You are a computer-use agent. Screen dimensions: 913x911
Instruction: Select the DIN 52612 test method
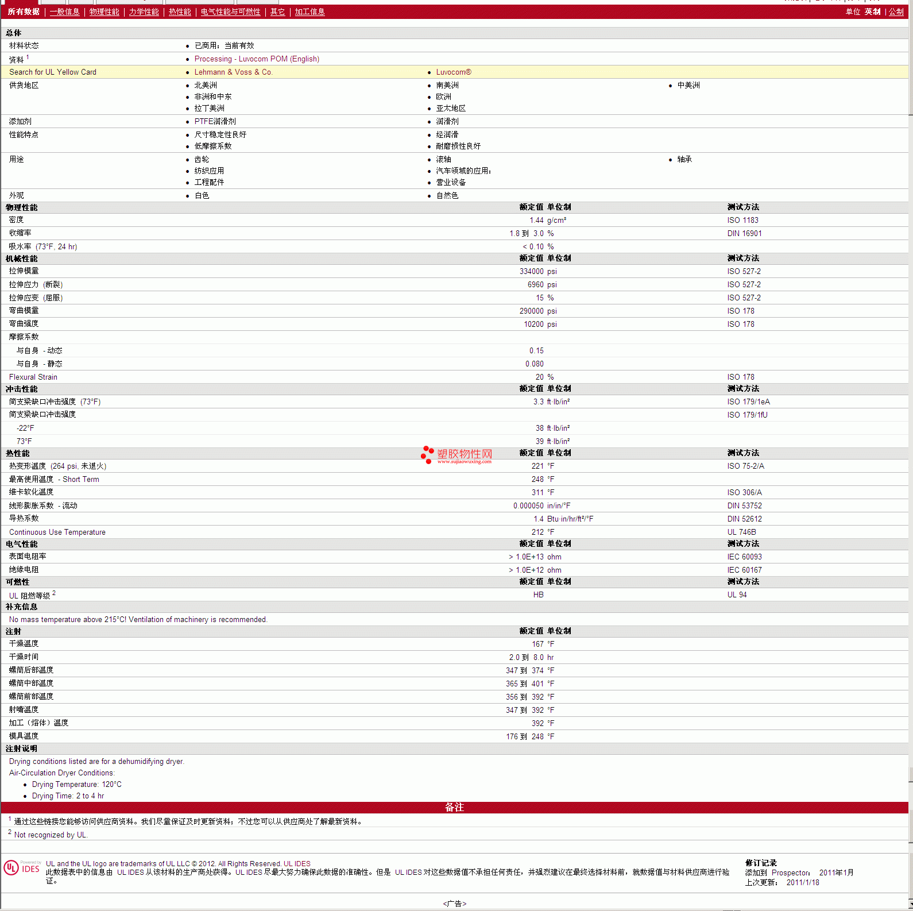(x=744, y=519)
